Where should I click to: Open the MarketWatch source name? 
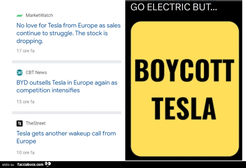(x=39, y=15)
